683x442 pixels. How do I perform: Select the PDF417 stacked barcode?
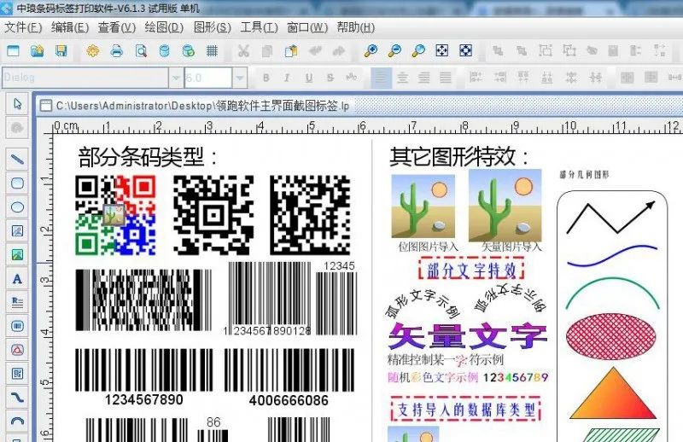tap(143, 300)
